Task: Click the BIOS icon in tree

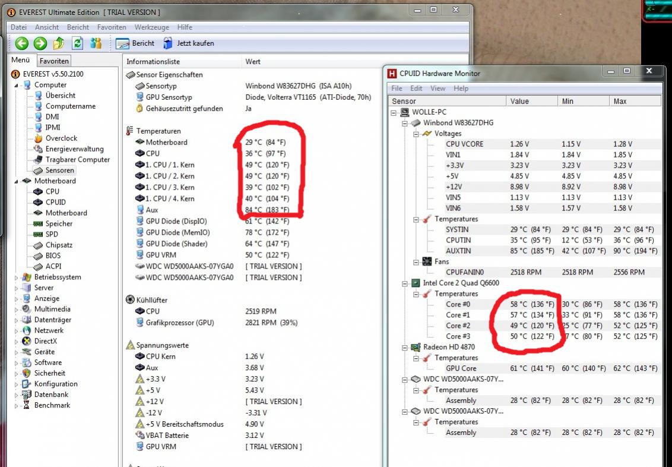Action: click(38, 255)
